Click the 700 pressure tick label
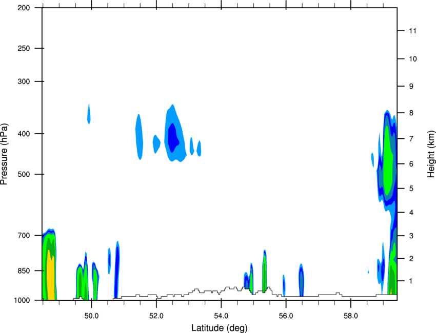This screenshot has width=436, height=333. 24,236
